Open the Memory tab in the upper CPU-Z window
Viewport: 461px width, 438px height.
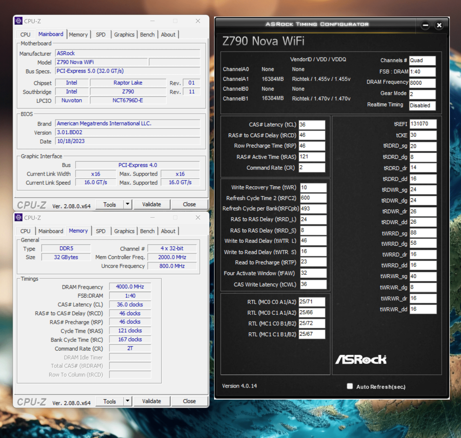click(x=78, y=34)
